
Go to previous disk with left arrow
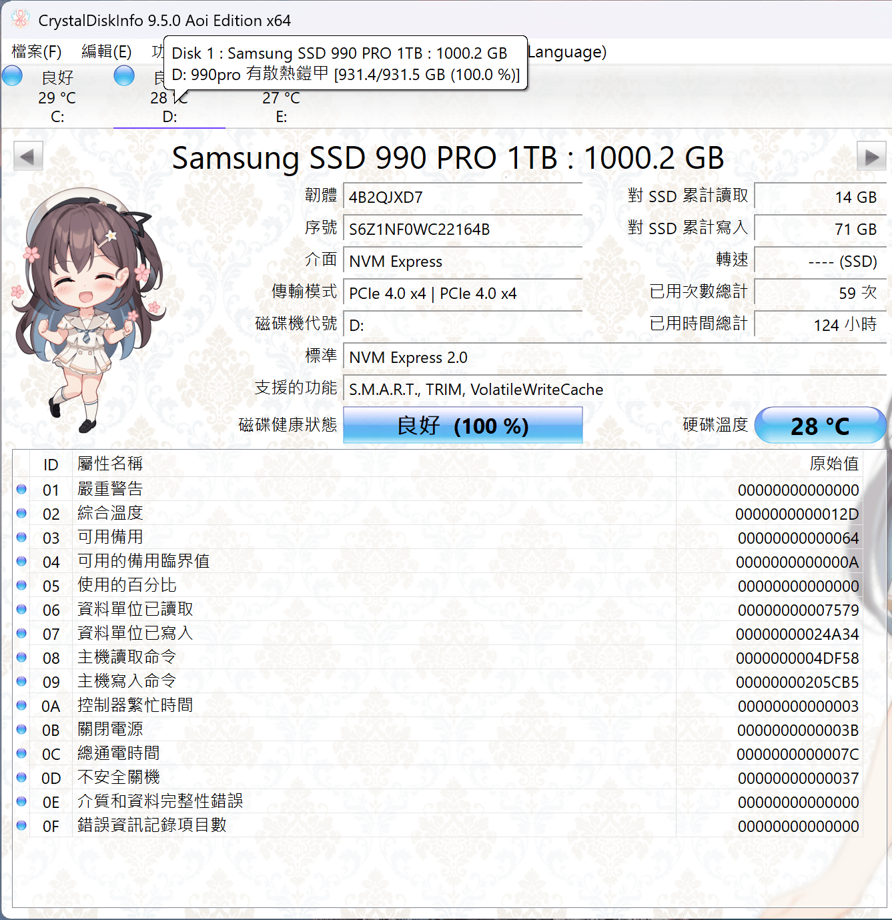pos(28,157)
